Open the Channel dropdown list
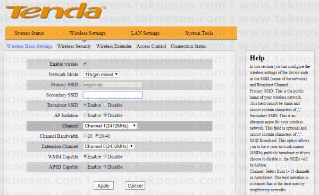Viewport: 319px width, 195px height. click(110, 126)
